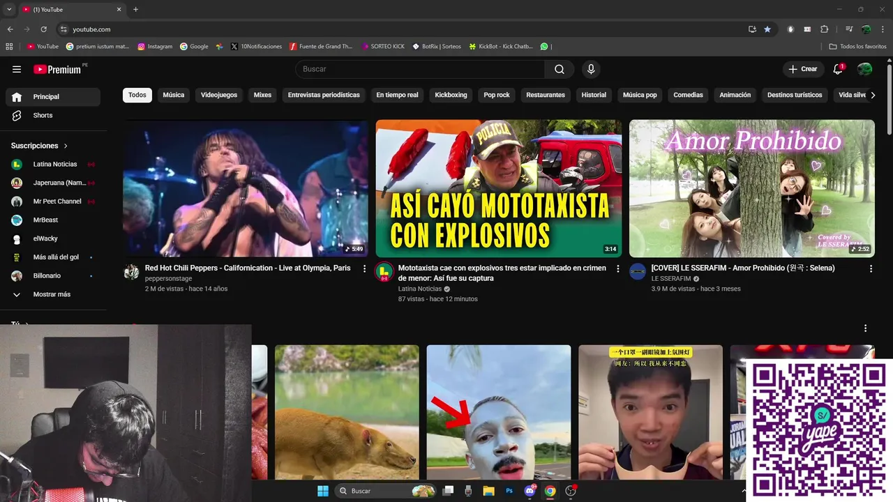
Task: Click the YouTube Premium logo
Action: point(59,69)
